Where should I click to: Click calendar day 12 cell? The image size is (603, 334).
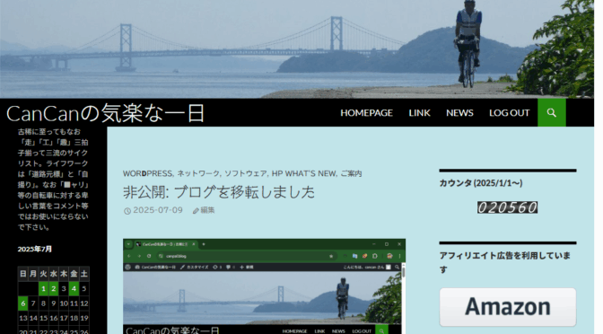pos(84,303)
